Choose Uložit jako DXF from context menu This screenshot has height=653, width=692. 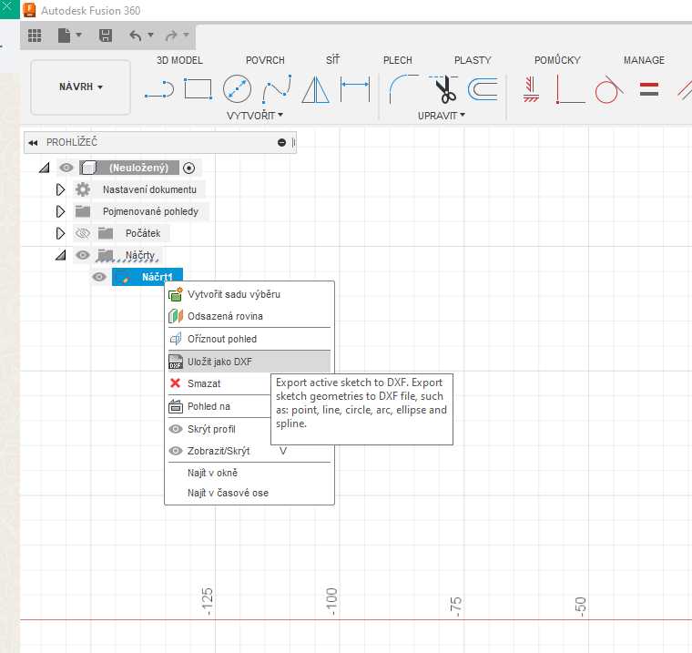219,362
